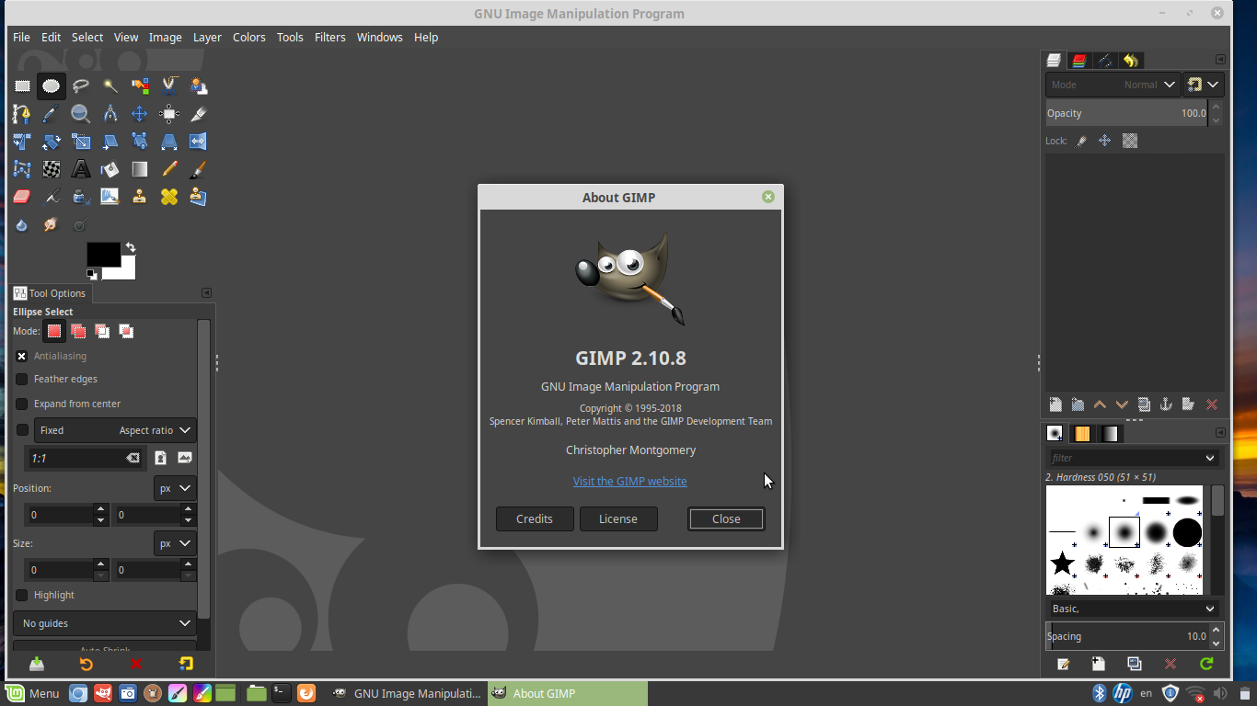The image size is (1257, 706).
Task: Adjust the brush Spacing slider
Action: click(x=1127, y=636)
